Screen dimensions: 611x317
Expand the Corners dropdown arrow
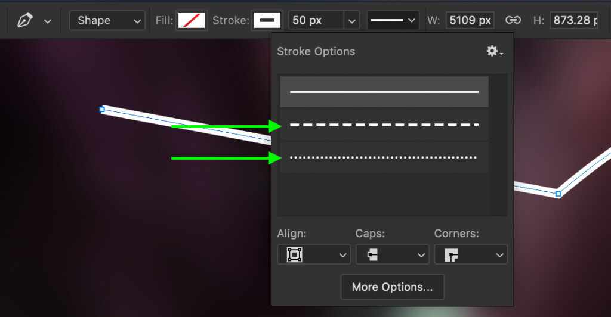[499, 256]
